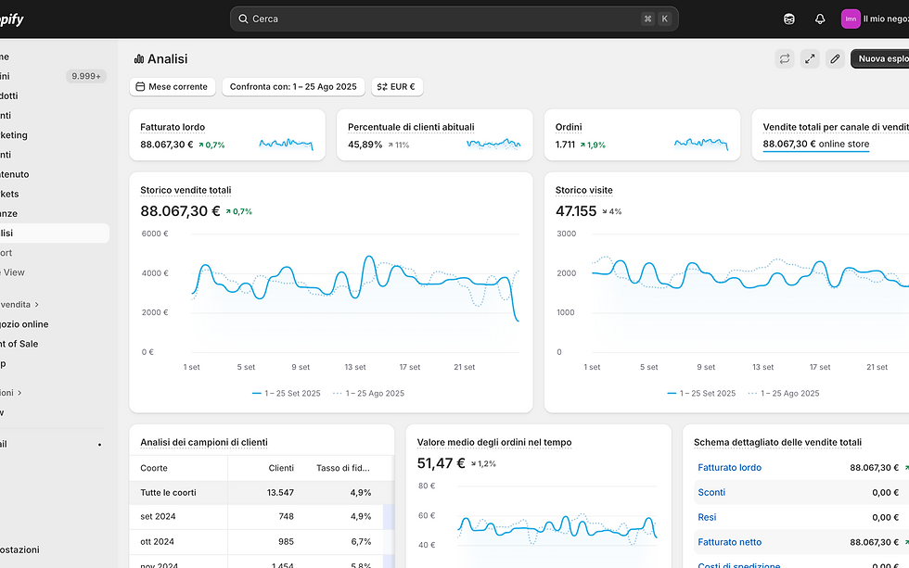Click the bar chart icon beside Analisi title

138,59
